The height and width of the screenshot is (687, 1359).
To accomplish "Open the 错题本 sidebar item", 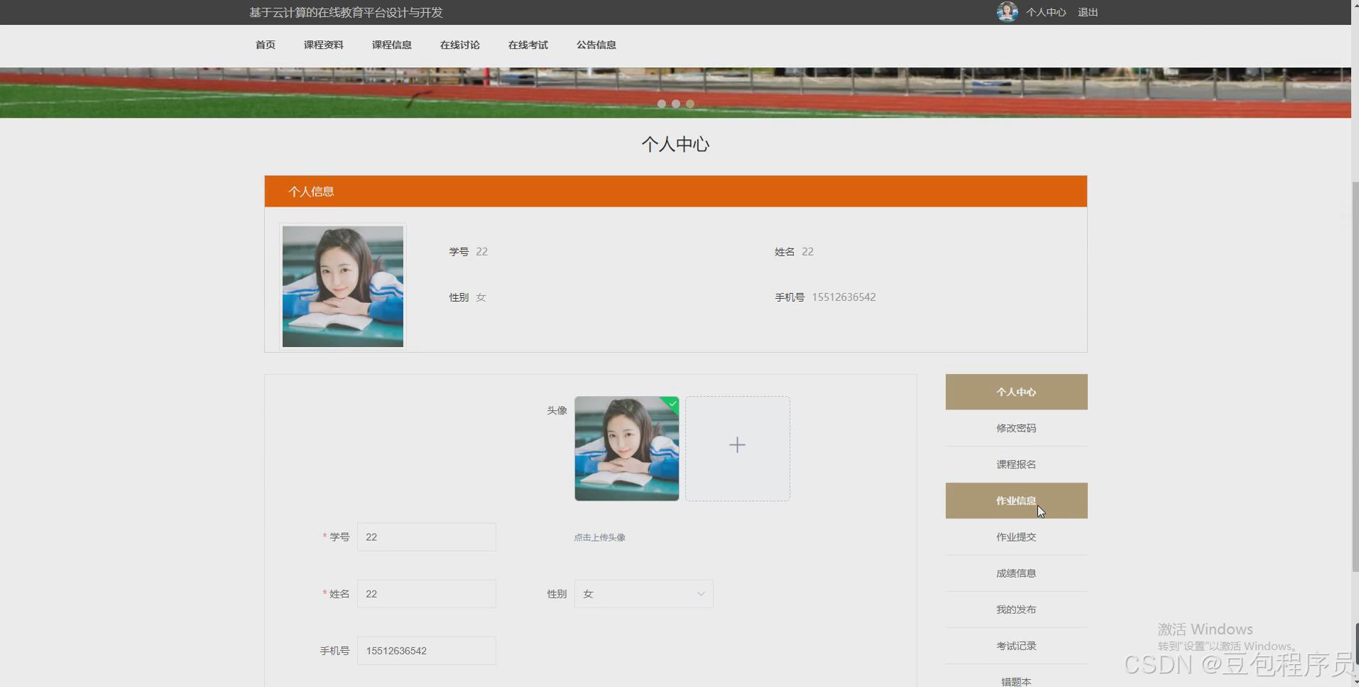I will tap(1015, 680).
